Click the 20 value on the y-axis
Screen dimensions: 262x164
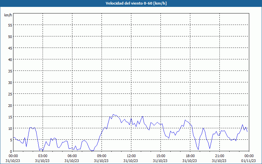click(x=10, y=106)
